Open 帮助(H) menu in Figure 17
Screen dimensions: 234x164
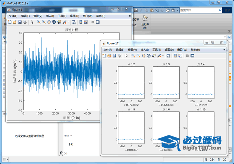[195, 50]
